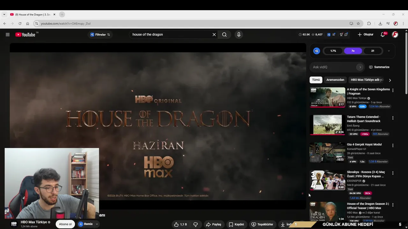Bookmark this page with star icon

tap(358, 24)
